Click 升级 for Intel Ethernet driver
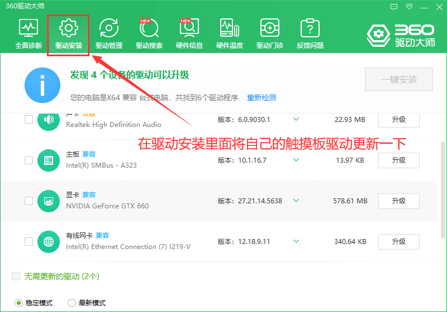Viewport: 447px width, 312px height. pos(398,242)
